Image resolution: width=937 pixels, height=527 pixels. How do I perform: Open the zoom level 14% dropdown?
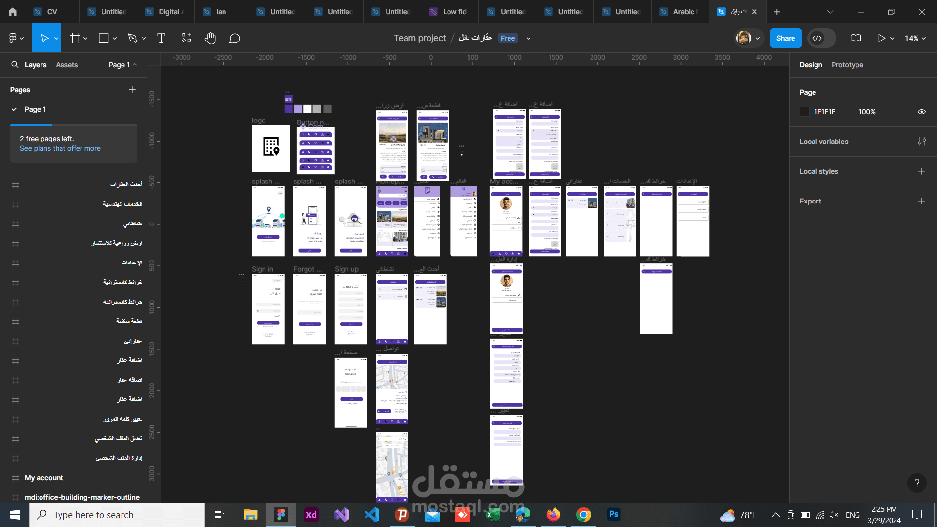[x=916, y=38]
